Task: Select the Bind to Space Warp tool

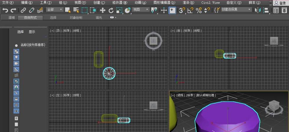Action: click(x=40, y=11)
